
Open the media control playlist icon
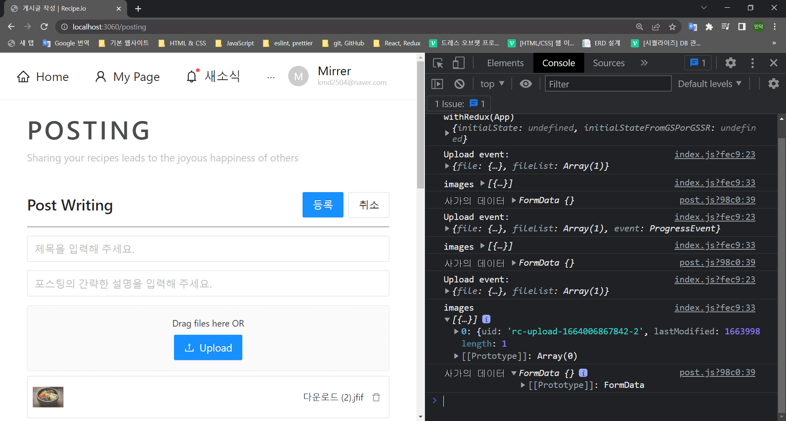tap(725, 27)
